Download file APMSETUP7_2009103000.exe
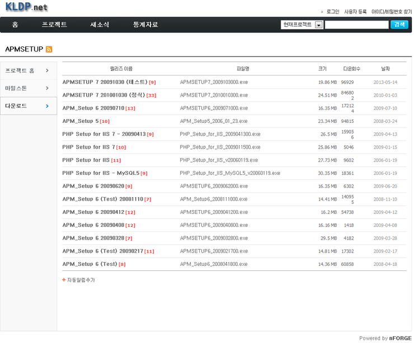This screenshot has width=414, height=343. click(x=214, y=82)
